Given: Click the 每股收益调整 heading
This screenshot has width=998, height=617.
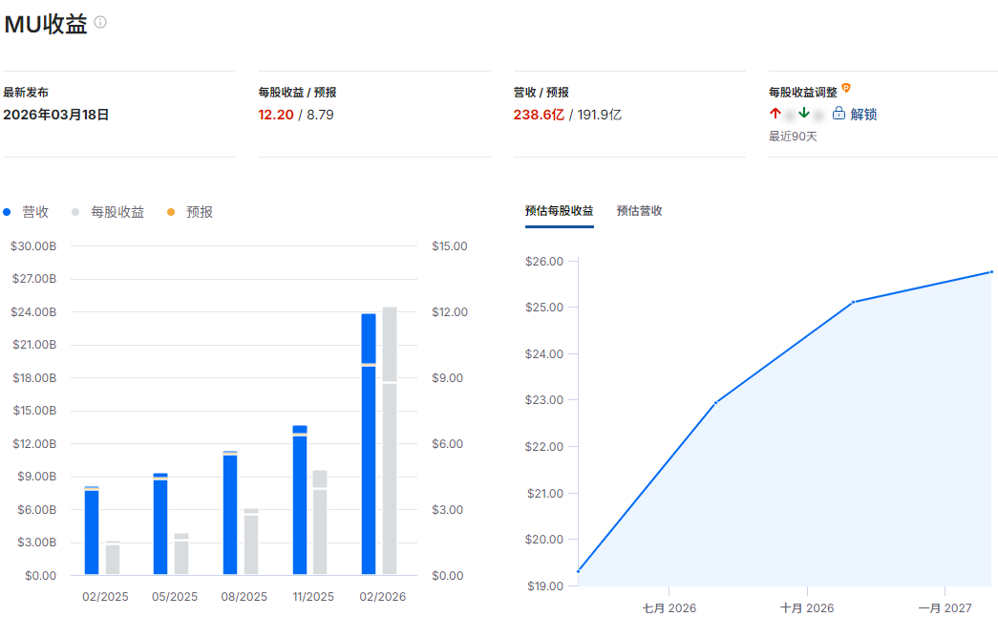Looking at the screenshot, I should 802,93.
